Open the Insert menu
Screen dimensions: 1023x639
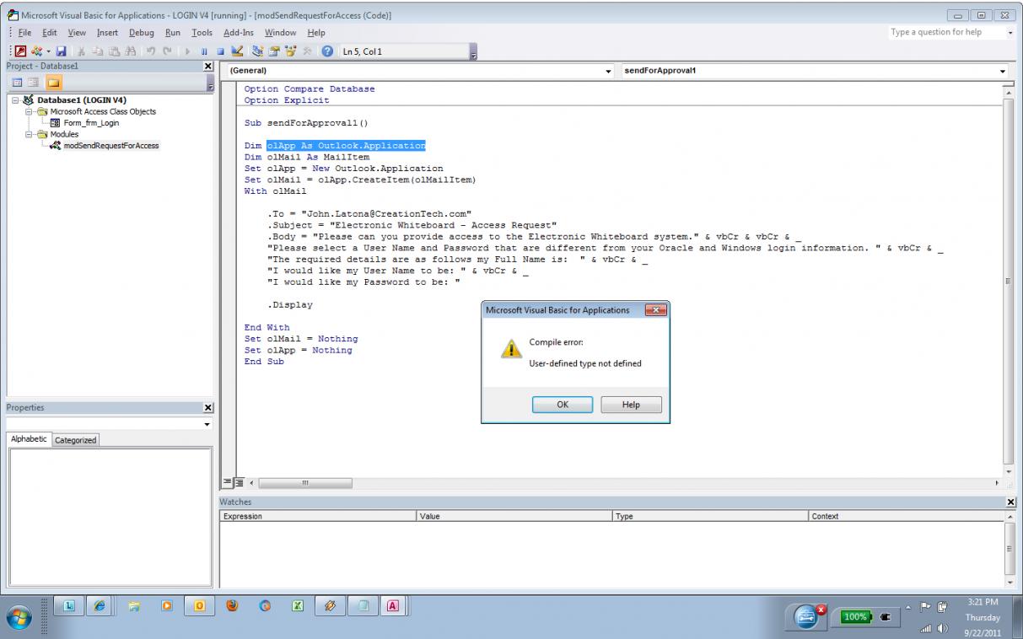[x=109, y=32]
